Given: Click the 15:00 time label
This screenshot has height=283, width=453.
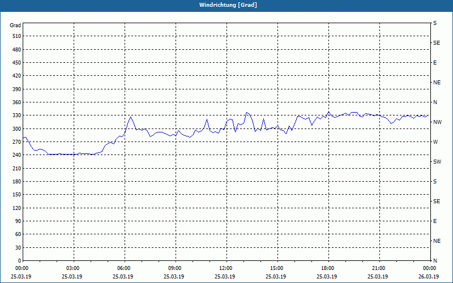Looking at the screenshot, I should (x=277, y=268).
